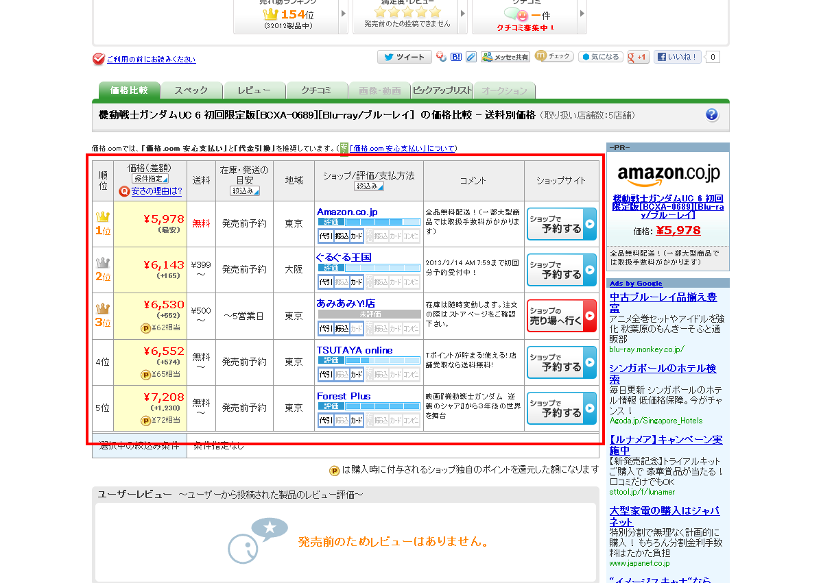Switch to the レビュー tab
Image resolution: width=821 pixels, height=583 pixels.
tap(254, 90)
